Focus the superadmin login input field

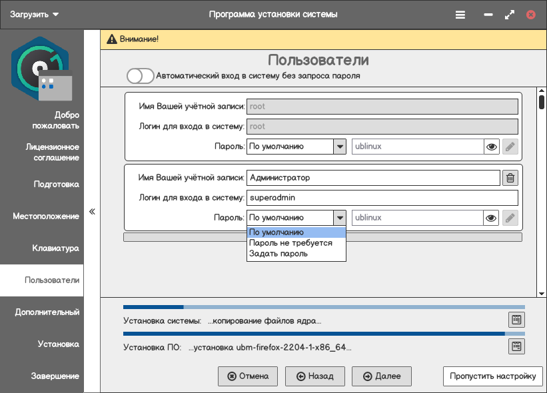[382, 198]
